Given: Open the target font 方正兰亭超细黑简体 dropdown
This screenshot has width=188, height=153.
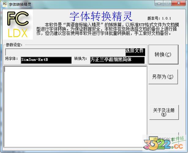Looking at the screenshot, I should tap(117, 60).
